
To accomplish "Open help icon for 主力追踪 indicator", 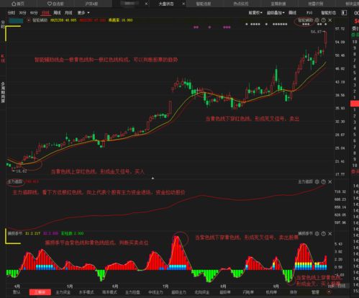I will tap(323, 181).
